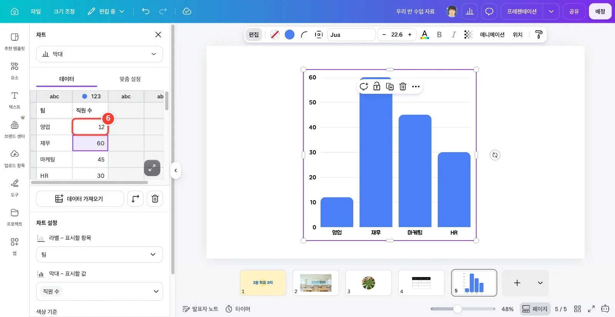
Task: Open the chart type dropdown (막대)
Action: (x=100, y=54)
